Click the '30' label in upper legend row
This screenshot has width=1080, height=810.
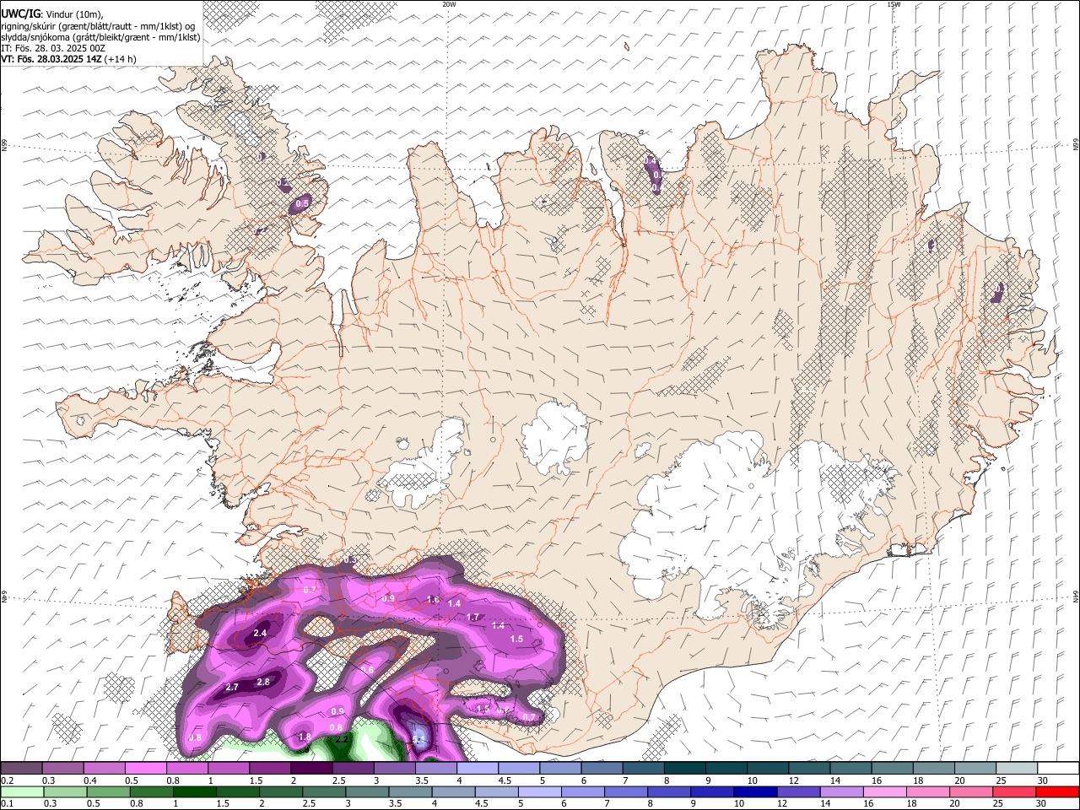pyautogui.click(x=1043, y=780)
